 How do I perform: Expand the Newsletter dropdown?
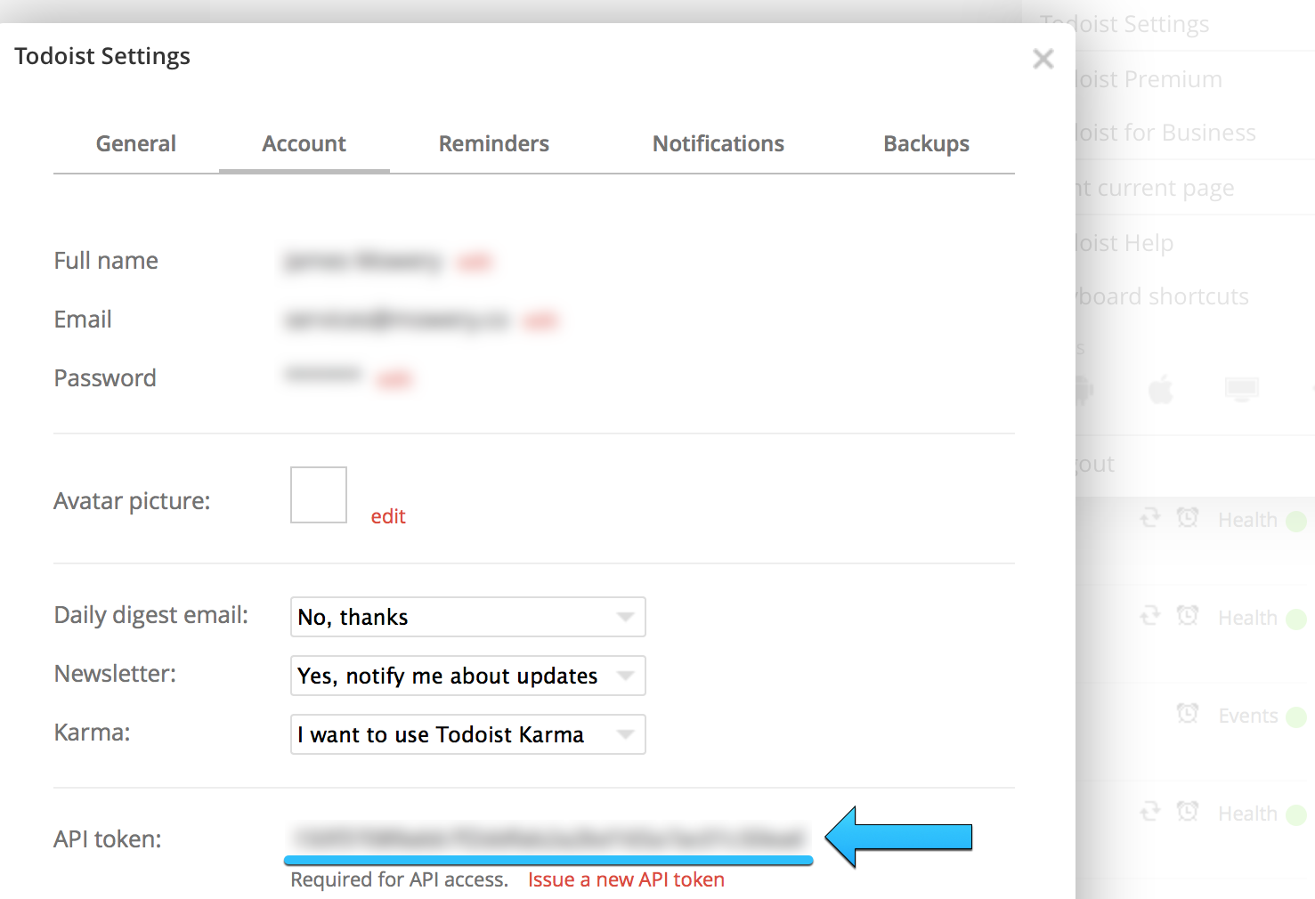467,676
